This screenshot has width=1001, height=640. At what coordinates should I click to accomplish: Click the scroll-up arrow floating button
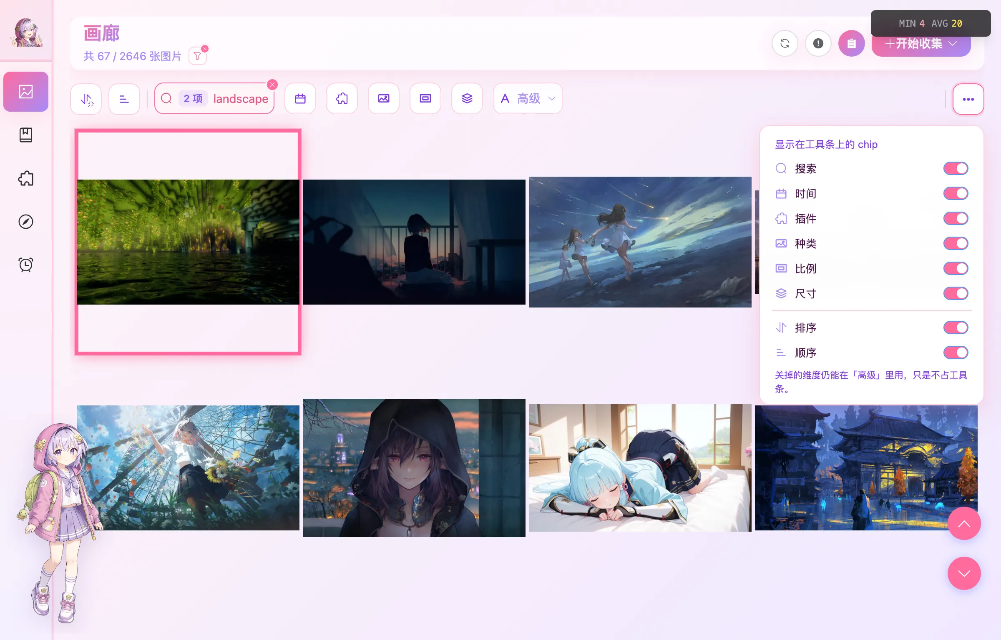(x=964, y=524)
